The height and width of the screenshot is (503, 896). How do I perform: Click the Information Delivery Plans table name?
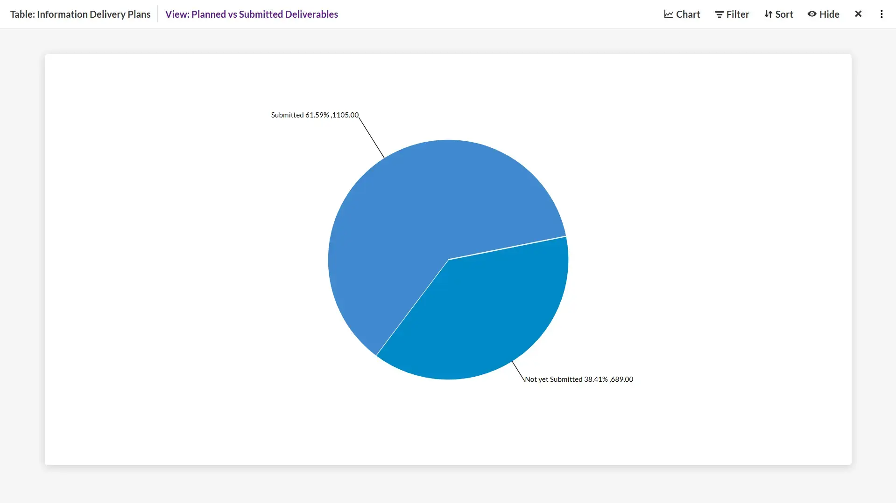(80, 14)
